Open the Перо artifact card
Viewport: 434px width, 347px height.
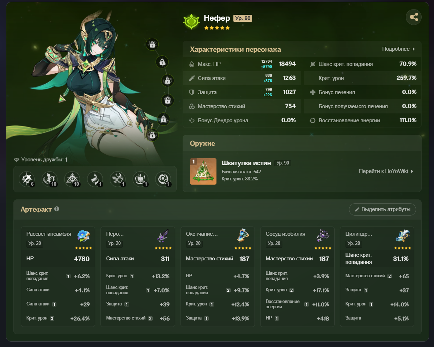[138, 277]
